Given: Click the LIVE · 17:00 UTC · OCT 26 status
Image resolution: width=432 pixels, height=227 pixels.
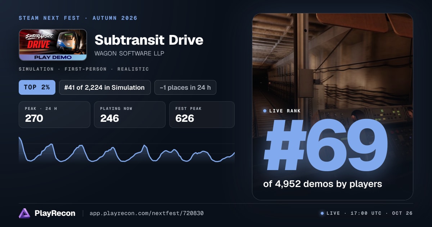Looking at the screenshot, I should click(369, 213).
